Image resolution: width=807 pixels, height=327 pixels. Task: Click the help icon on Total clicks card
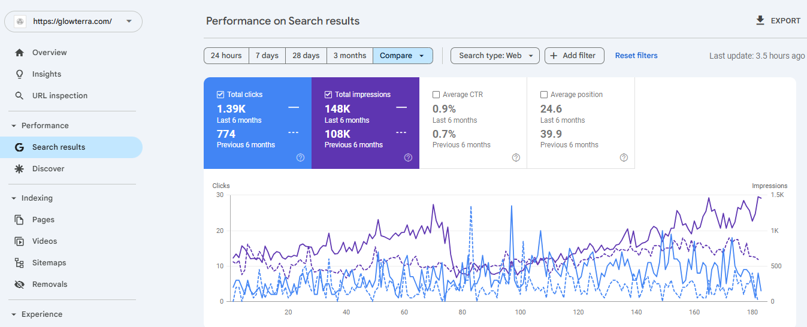[300, 158]
